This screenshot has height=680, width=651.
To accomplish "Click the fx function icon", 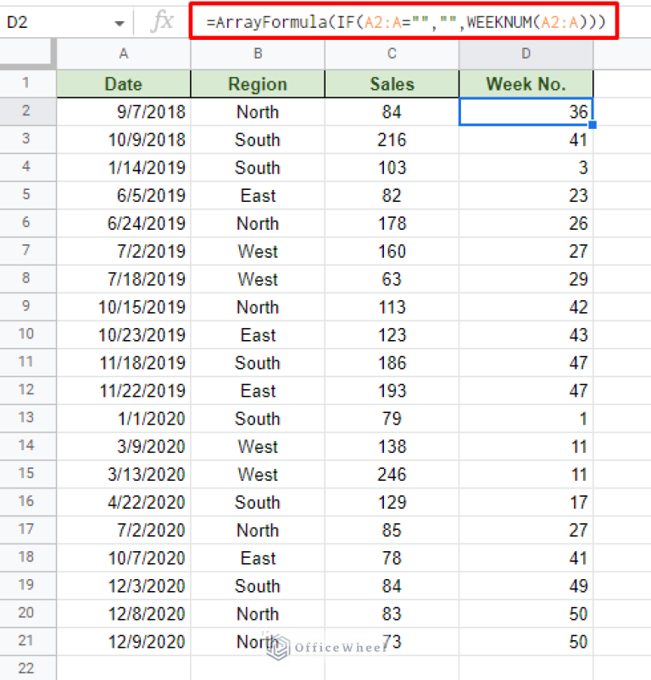I will pyautogui.click(x=161, y=22).
